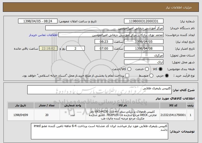Open the اطلاعات تماس خریدار link

click(x=43, y=35)
